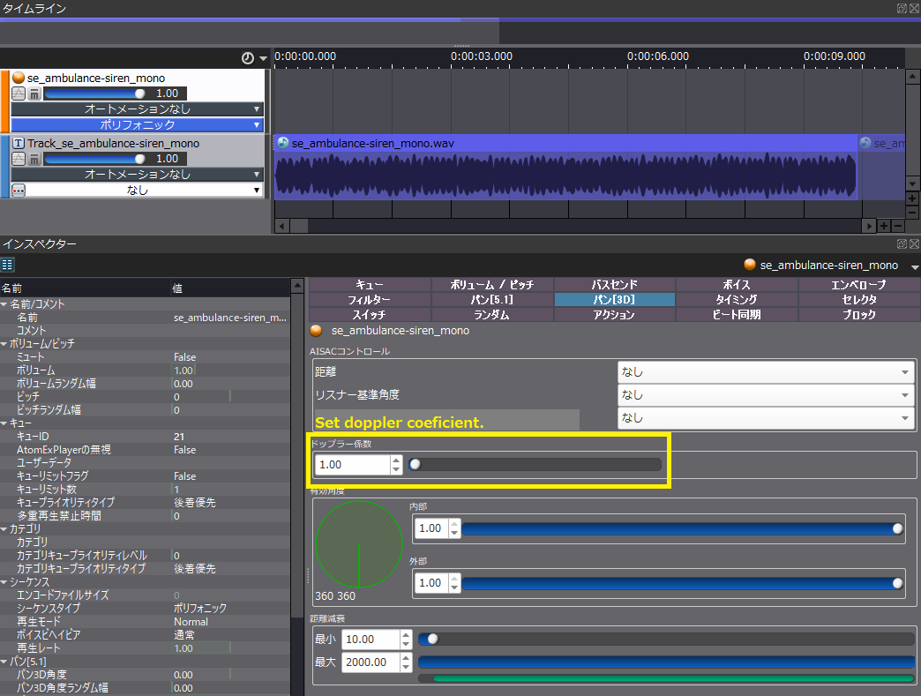The width and height of the screenshot is (921, 696).
Task: Click the inspector list view icon
Action: click(x=7, y=264)
